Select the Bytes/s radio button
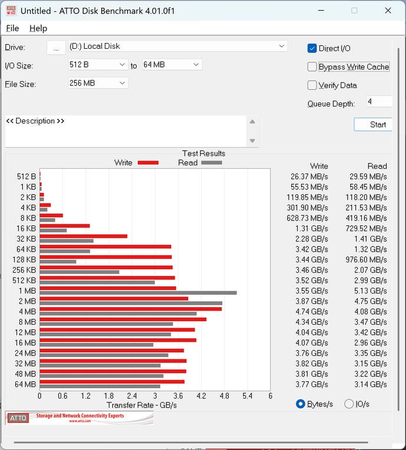 pyautogui.click(x=301, y=404)
